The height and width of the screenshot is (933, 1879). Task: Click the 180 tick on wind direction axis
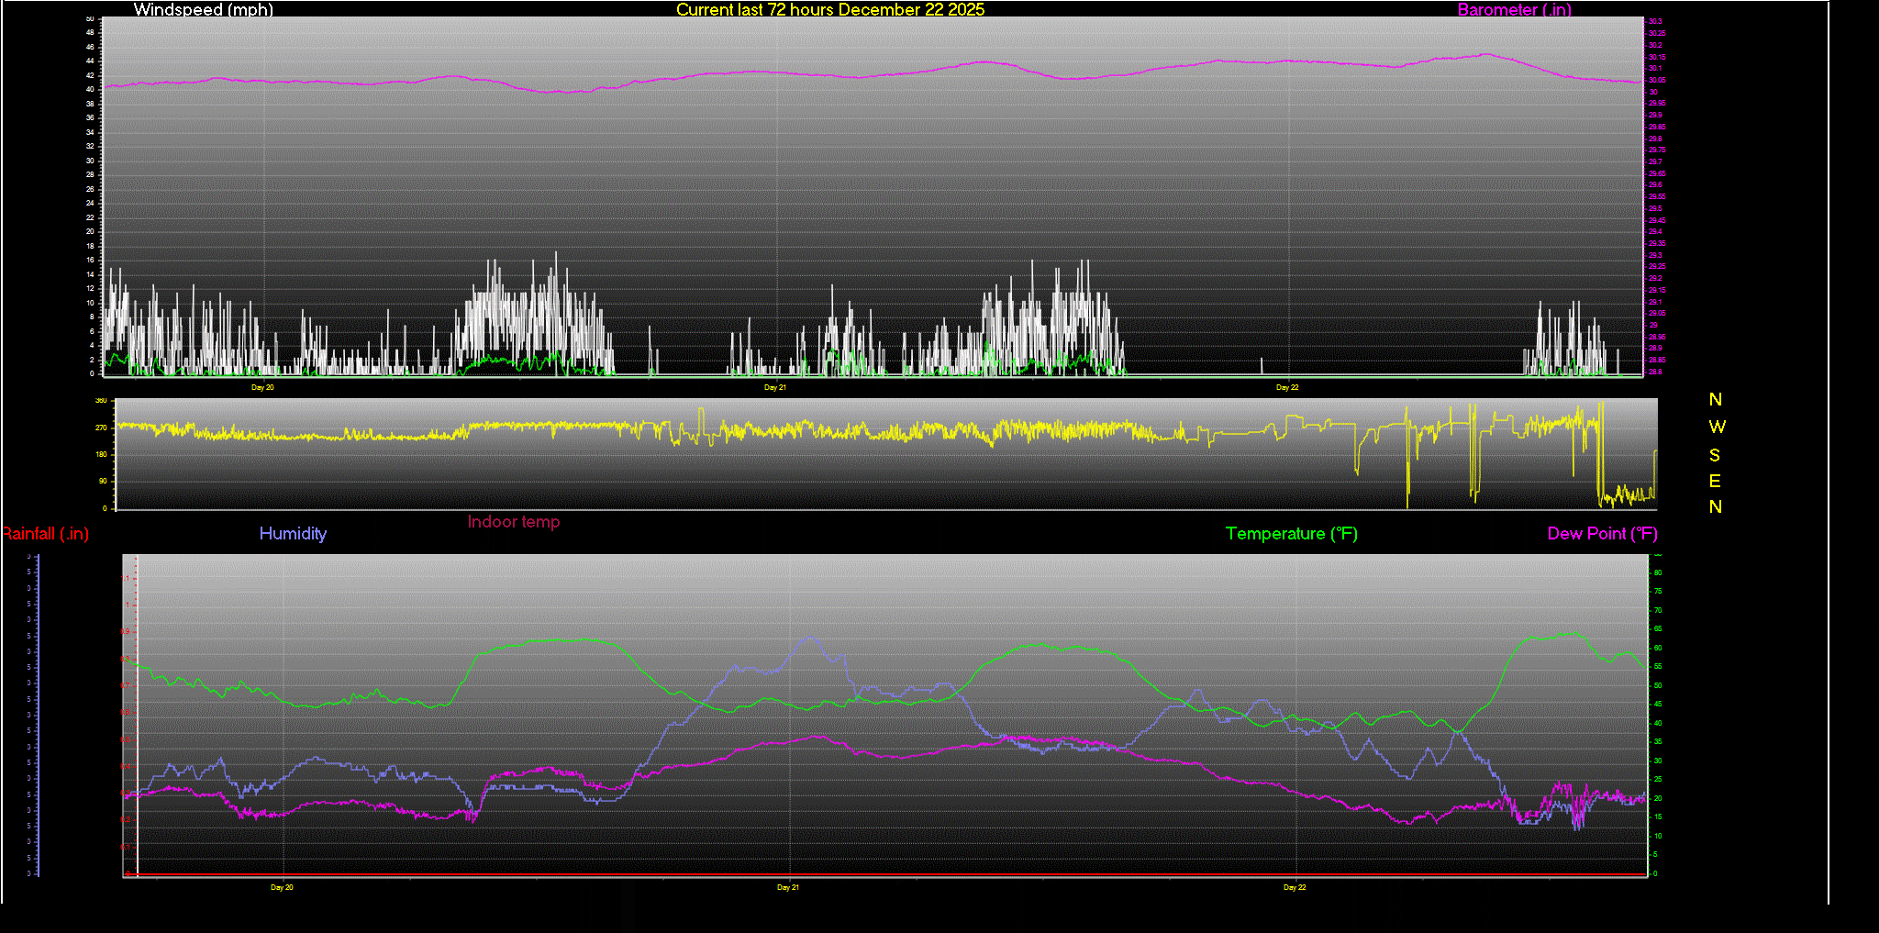coord(101,454)
